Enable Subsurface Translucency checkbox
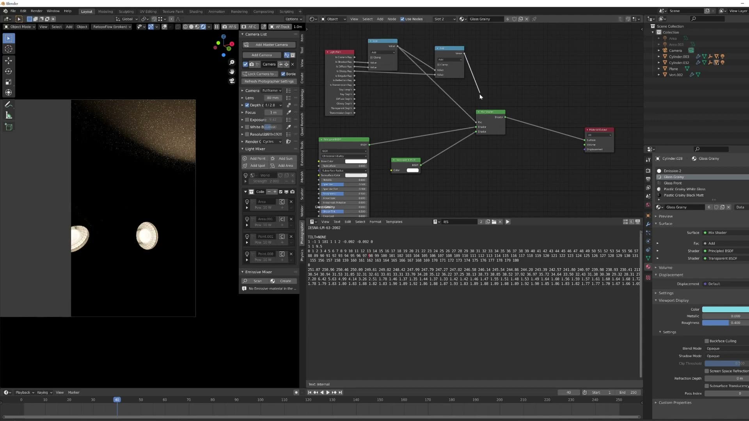The width and height of the screenshot is (749, 421). 706,386
